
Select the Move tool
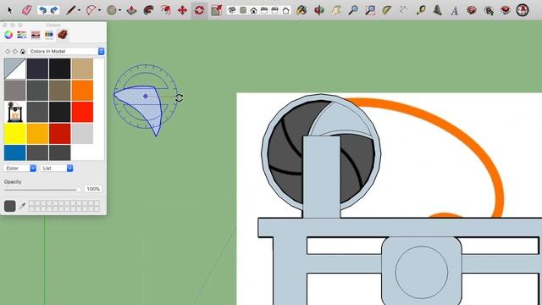(x=183, y=10)
